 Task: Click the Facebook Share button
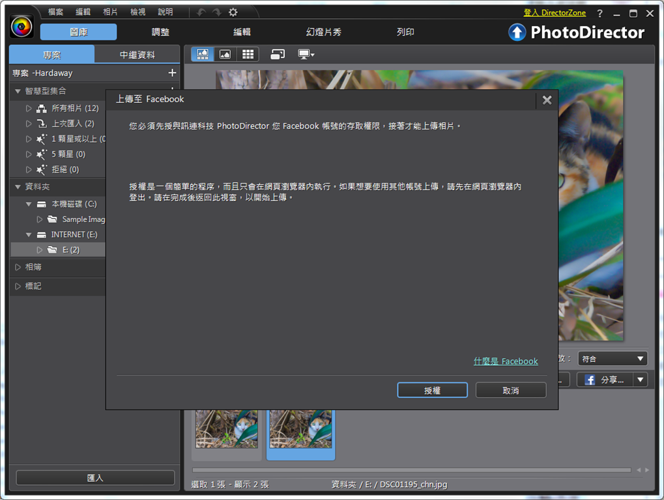[605, 380]
